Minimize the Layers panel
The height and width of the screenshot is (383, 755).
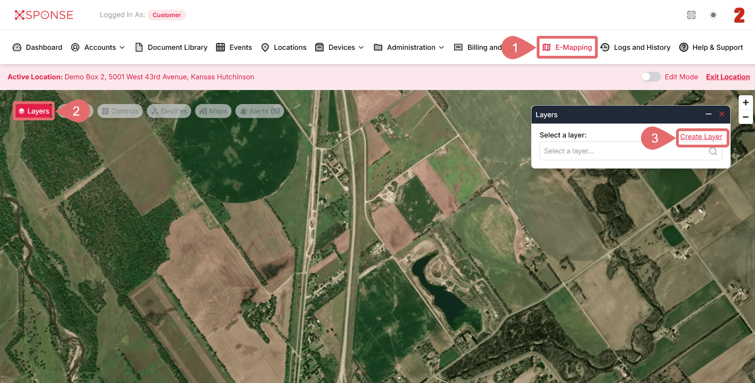click(708, 114)
